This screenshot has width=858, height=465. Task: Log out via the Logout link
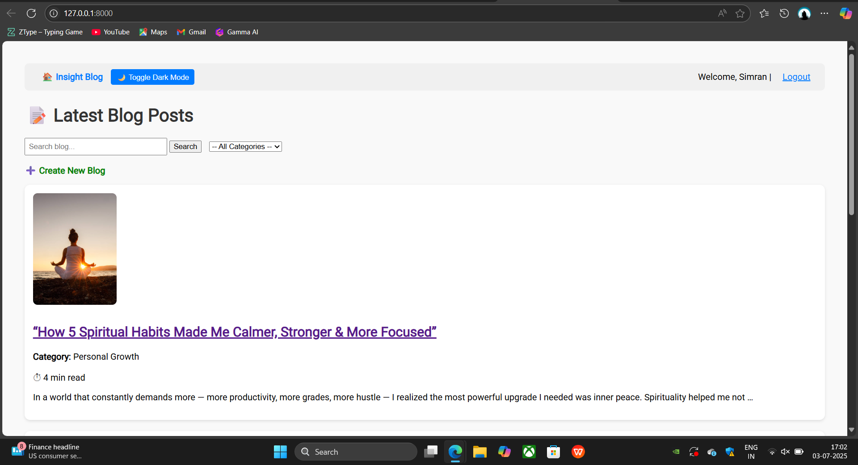[x=796, y=77]
